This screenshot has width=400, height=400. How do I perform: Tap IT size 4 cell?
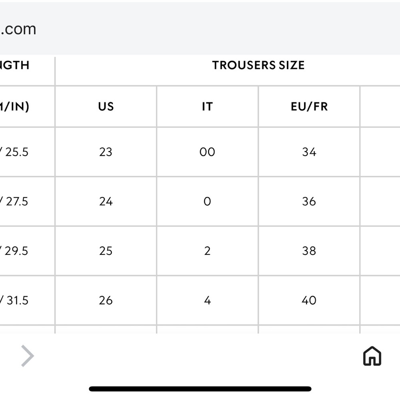[207, 300]
